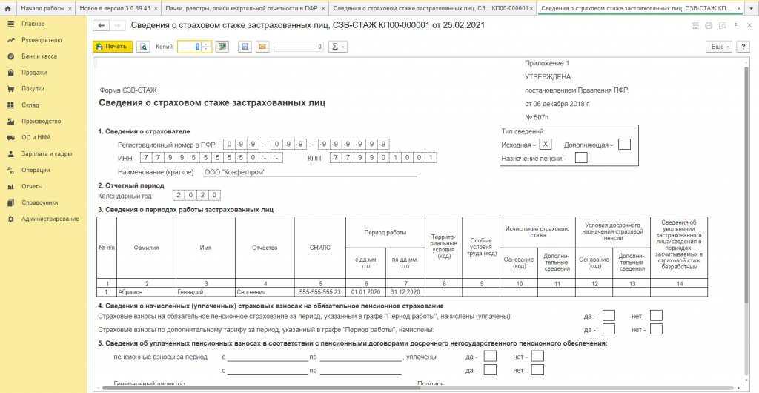Open the sum Σ dropdown
This screenshot has width=759, height=393.
[x=338, y=47]
